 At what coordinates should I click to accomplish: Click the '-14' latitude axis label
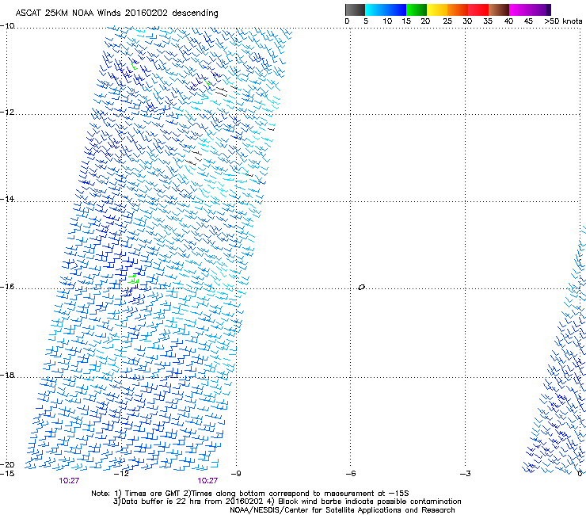(7, 199)
